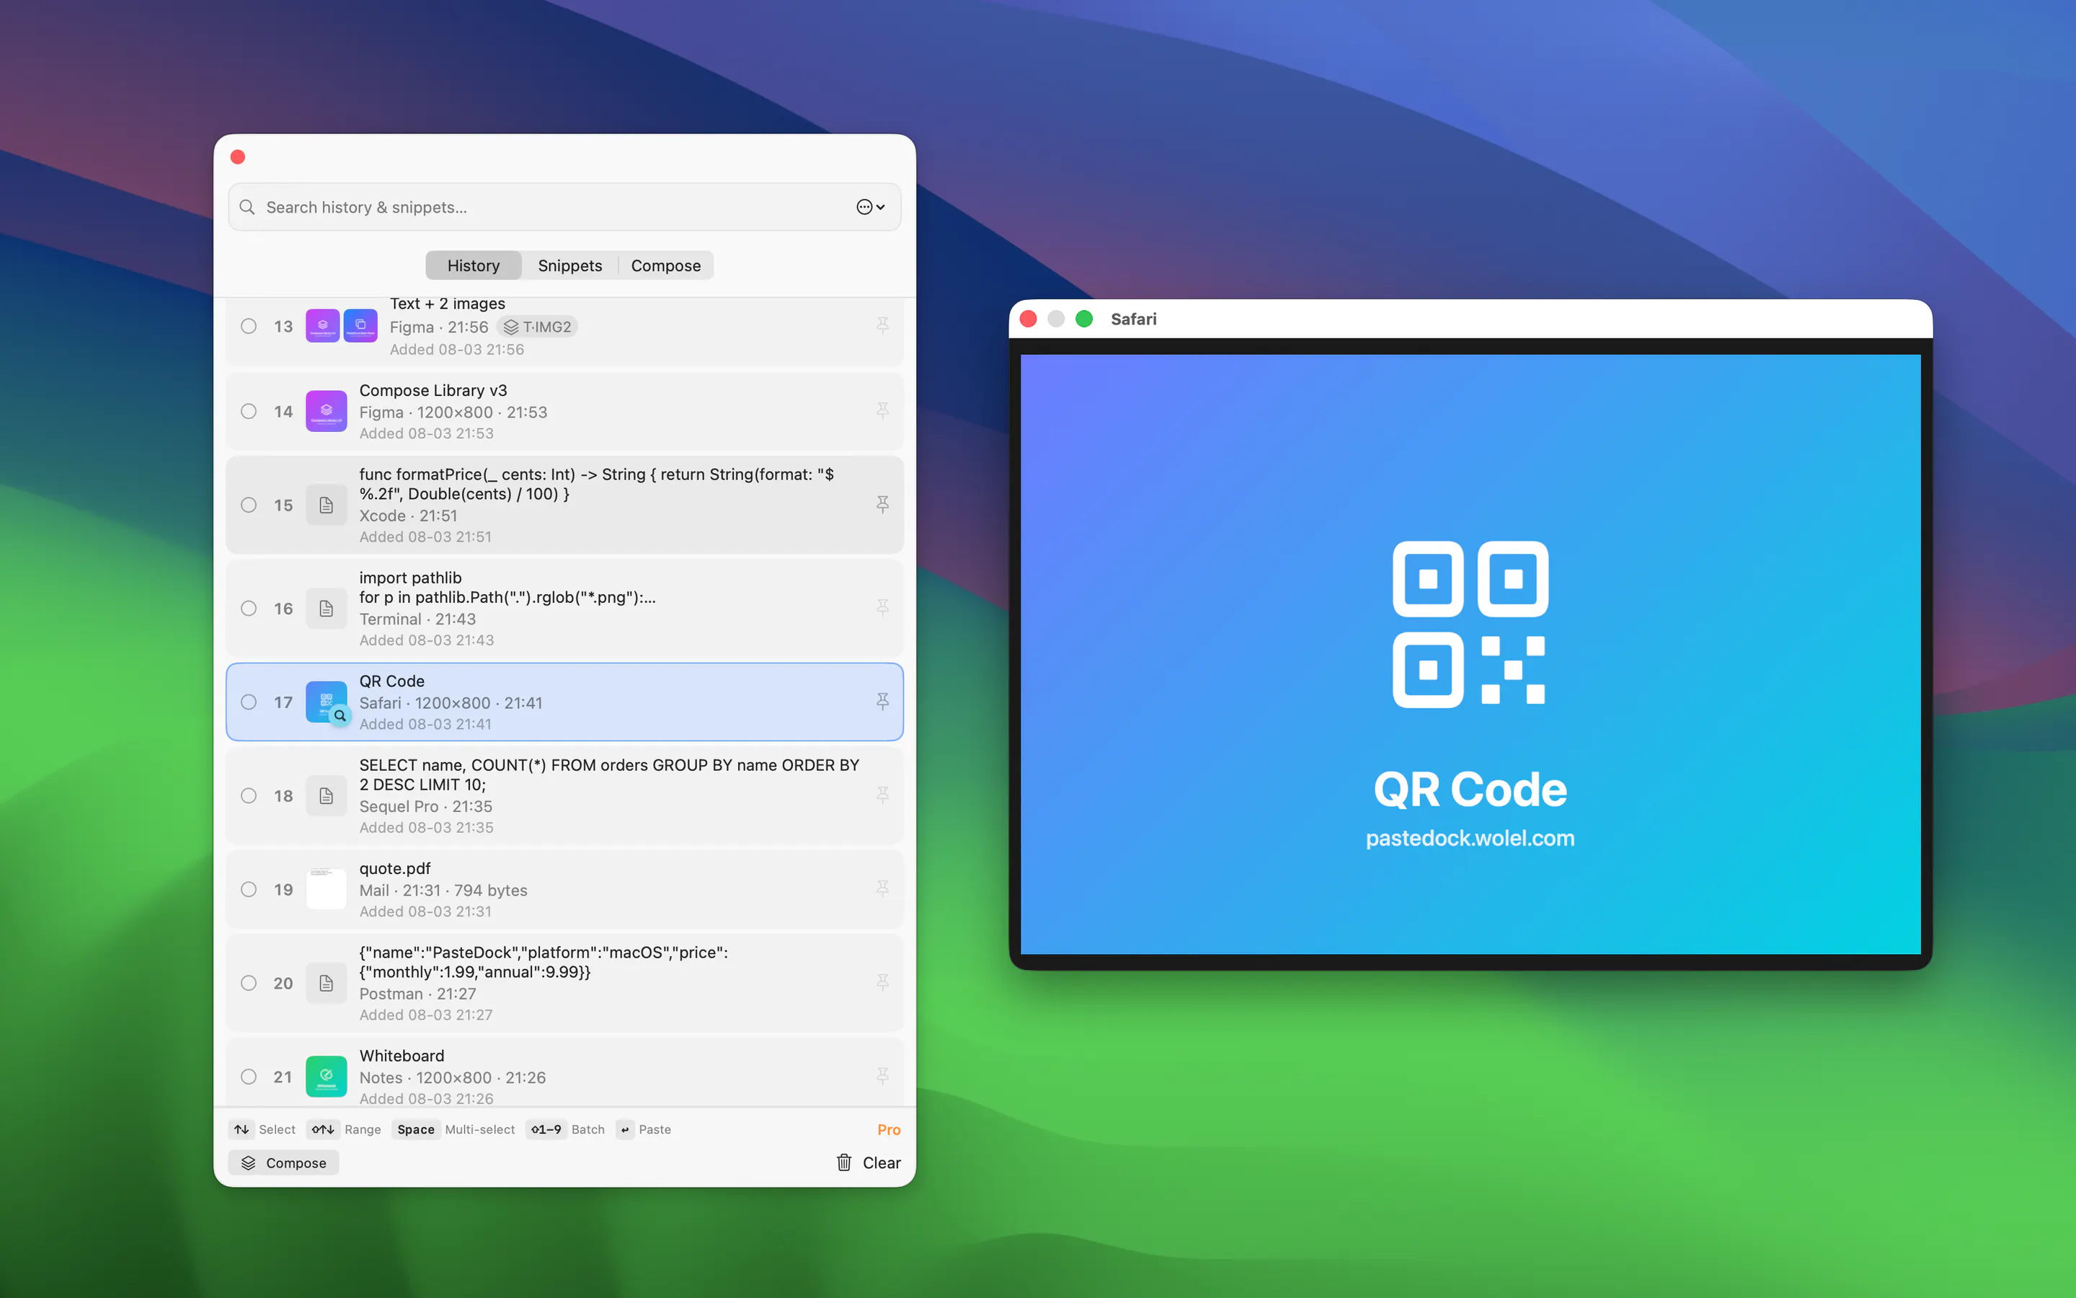Pin the import pathlib Terminal item
The height and width of the screenshot is (1298, 2076).
882,609
